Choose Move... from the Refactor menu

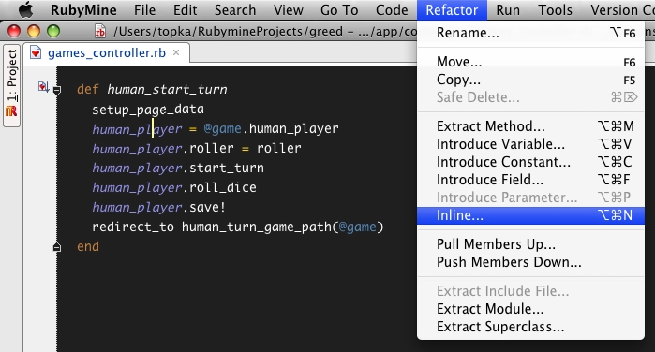click(530, 62)
